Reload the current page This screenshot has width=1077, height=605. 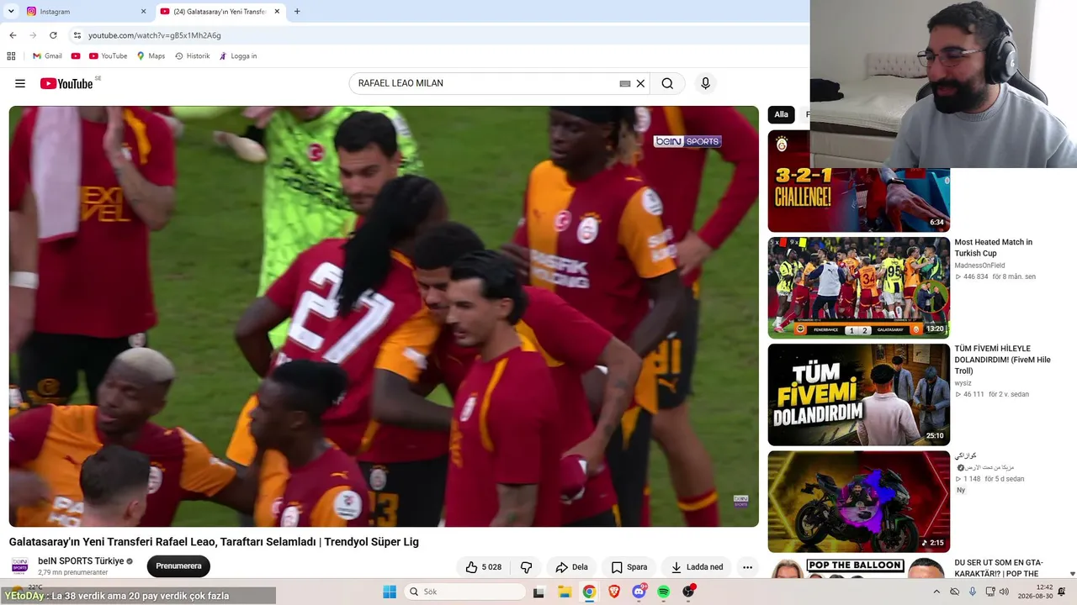tap(53, 35)
